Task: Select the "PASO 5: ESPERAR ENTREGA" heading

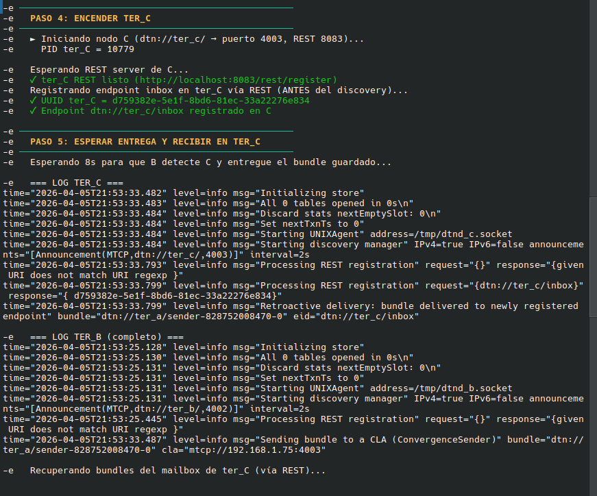Action: point(145,142)
